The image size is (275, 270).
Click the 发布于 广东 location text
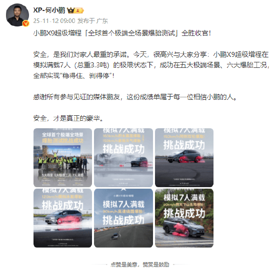tap(92, 21)
